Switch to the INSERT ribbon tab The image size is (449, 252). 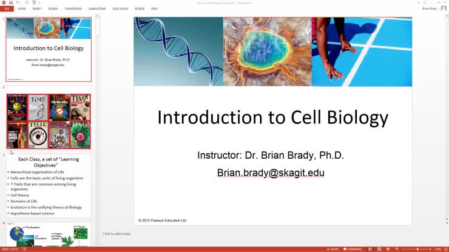(x=37, y=8)
